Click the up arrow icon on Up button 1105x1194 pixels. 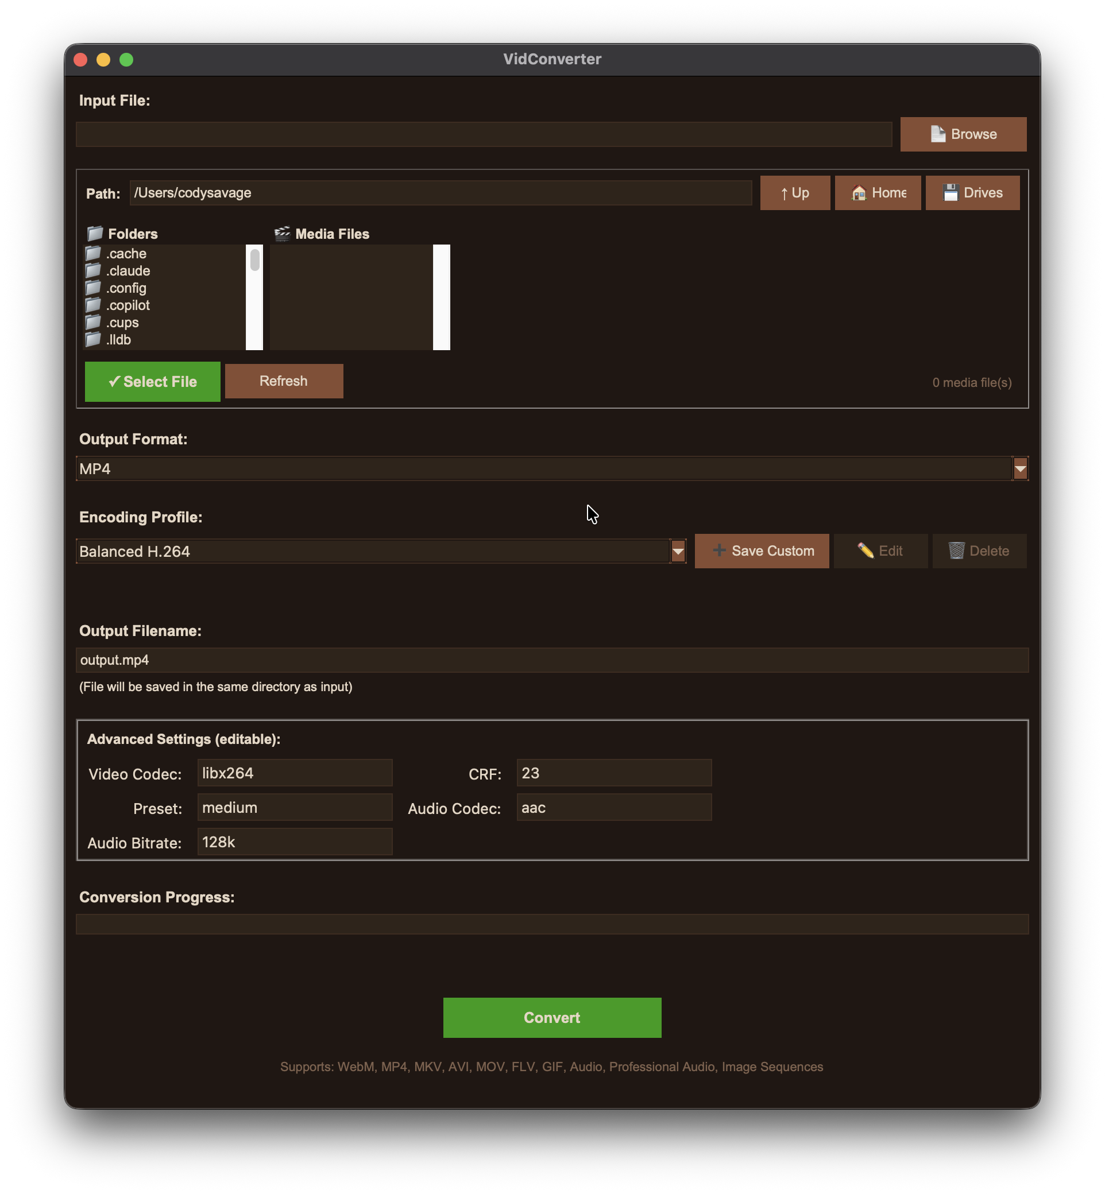784,193
